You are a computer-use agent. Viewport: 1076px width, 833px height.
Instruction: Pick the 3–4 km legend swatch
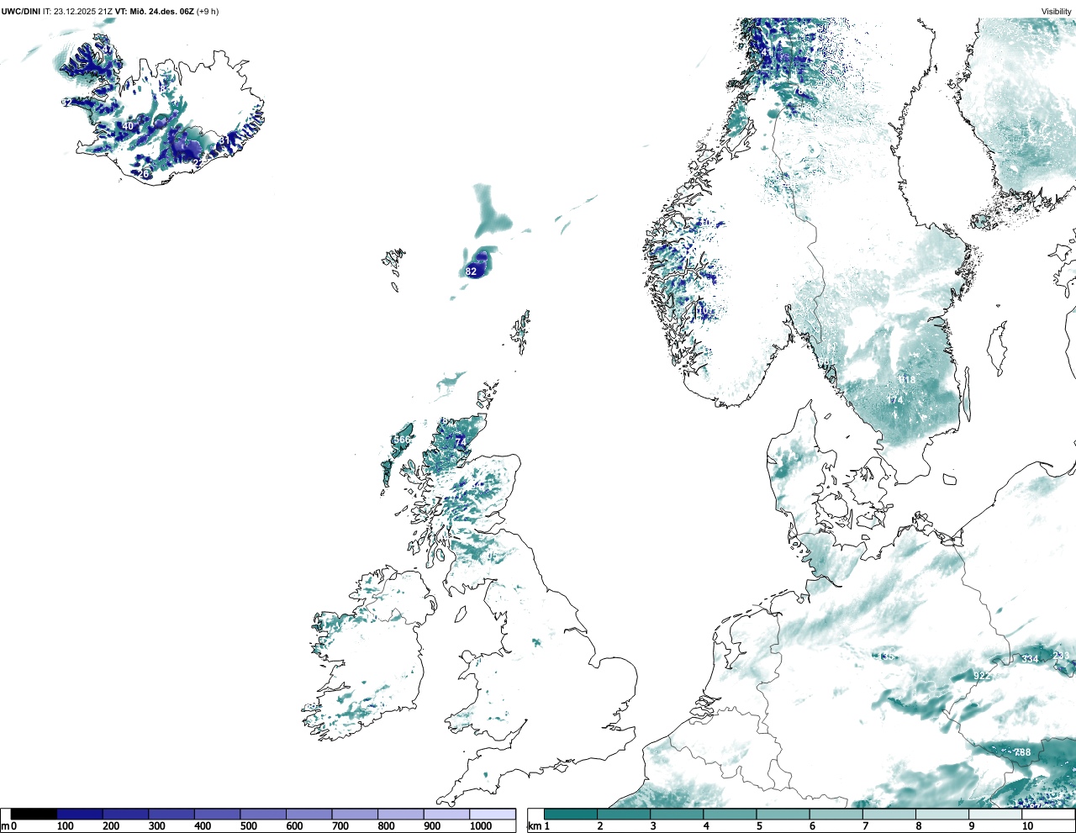pyautogui.click(x=677, y=814)
